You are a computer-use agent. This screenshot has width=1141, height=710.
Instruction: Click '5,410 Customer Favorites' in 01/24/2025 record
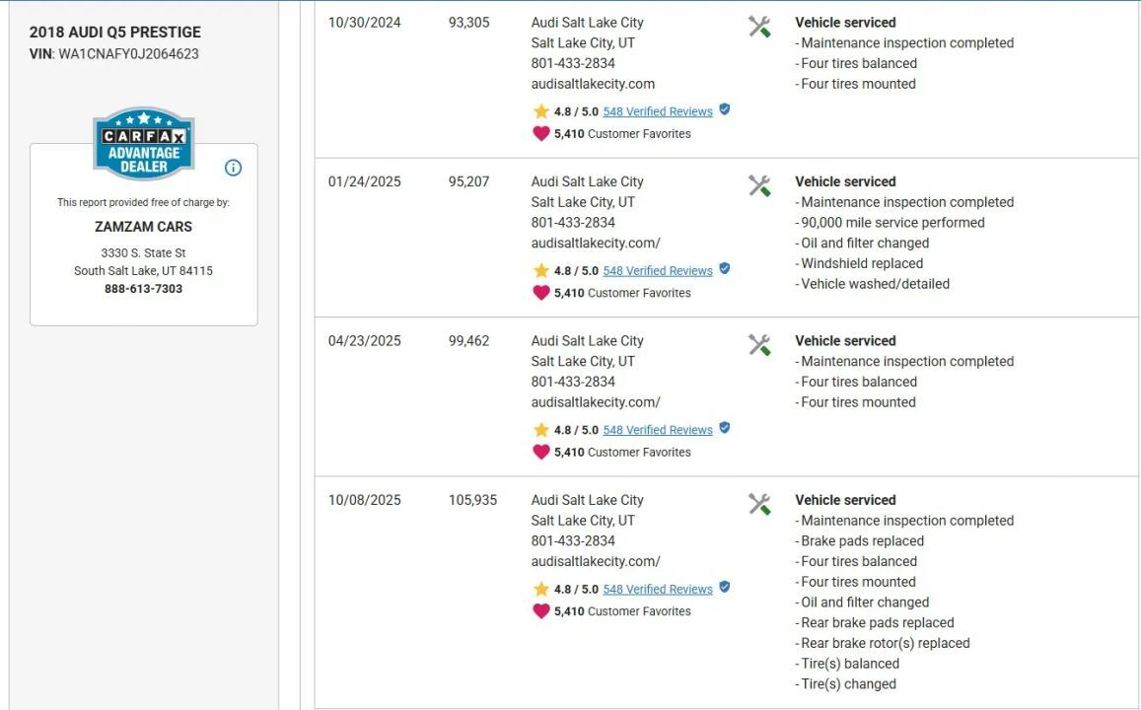coord(622,293)
